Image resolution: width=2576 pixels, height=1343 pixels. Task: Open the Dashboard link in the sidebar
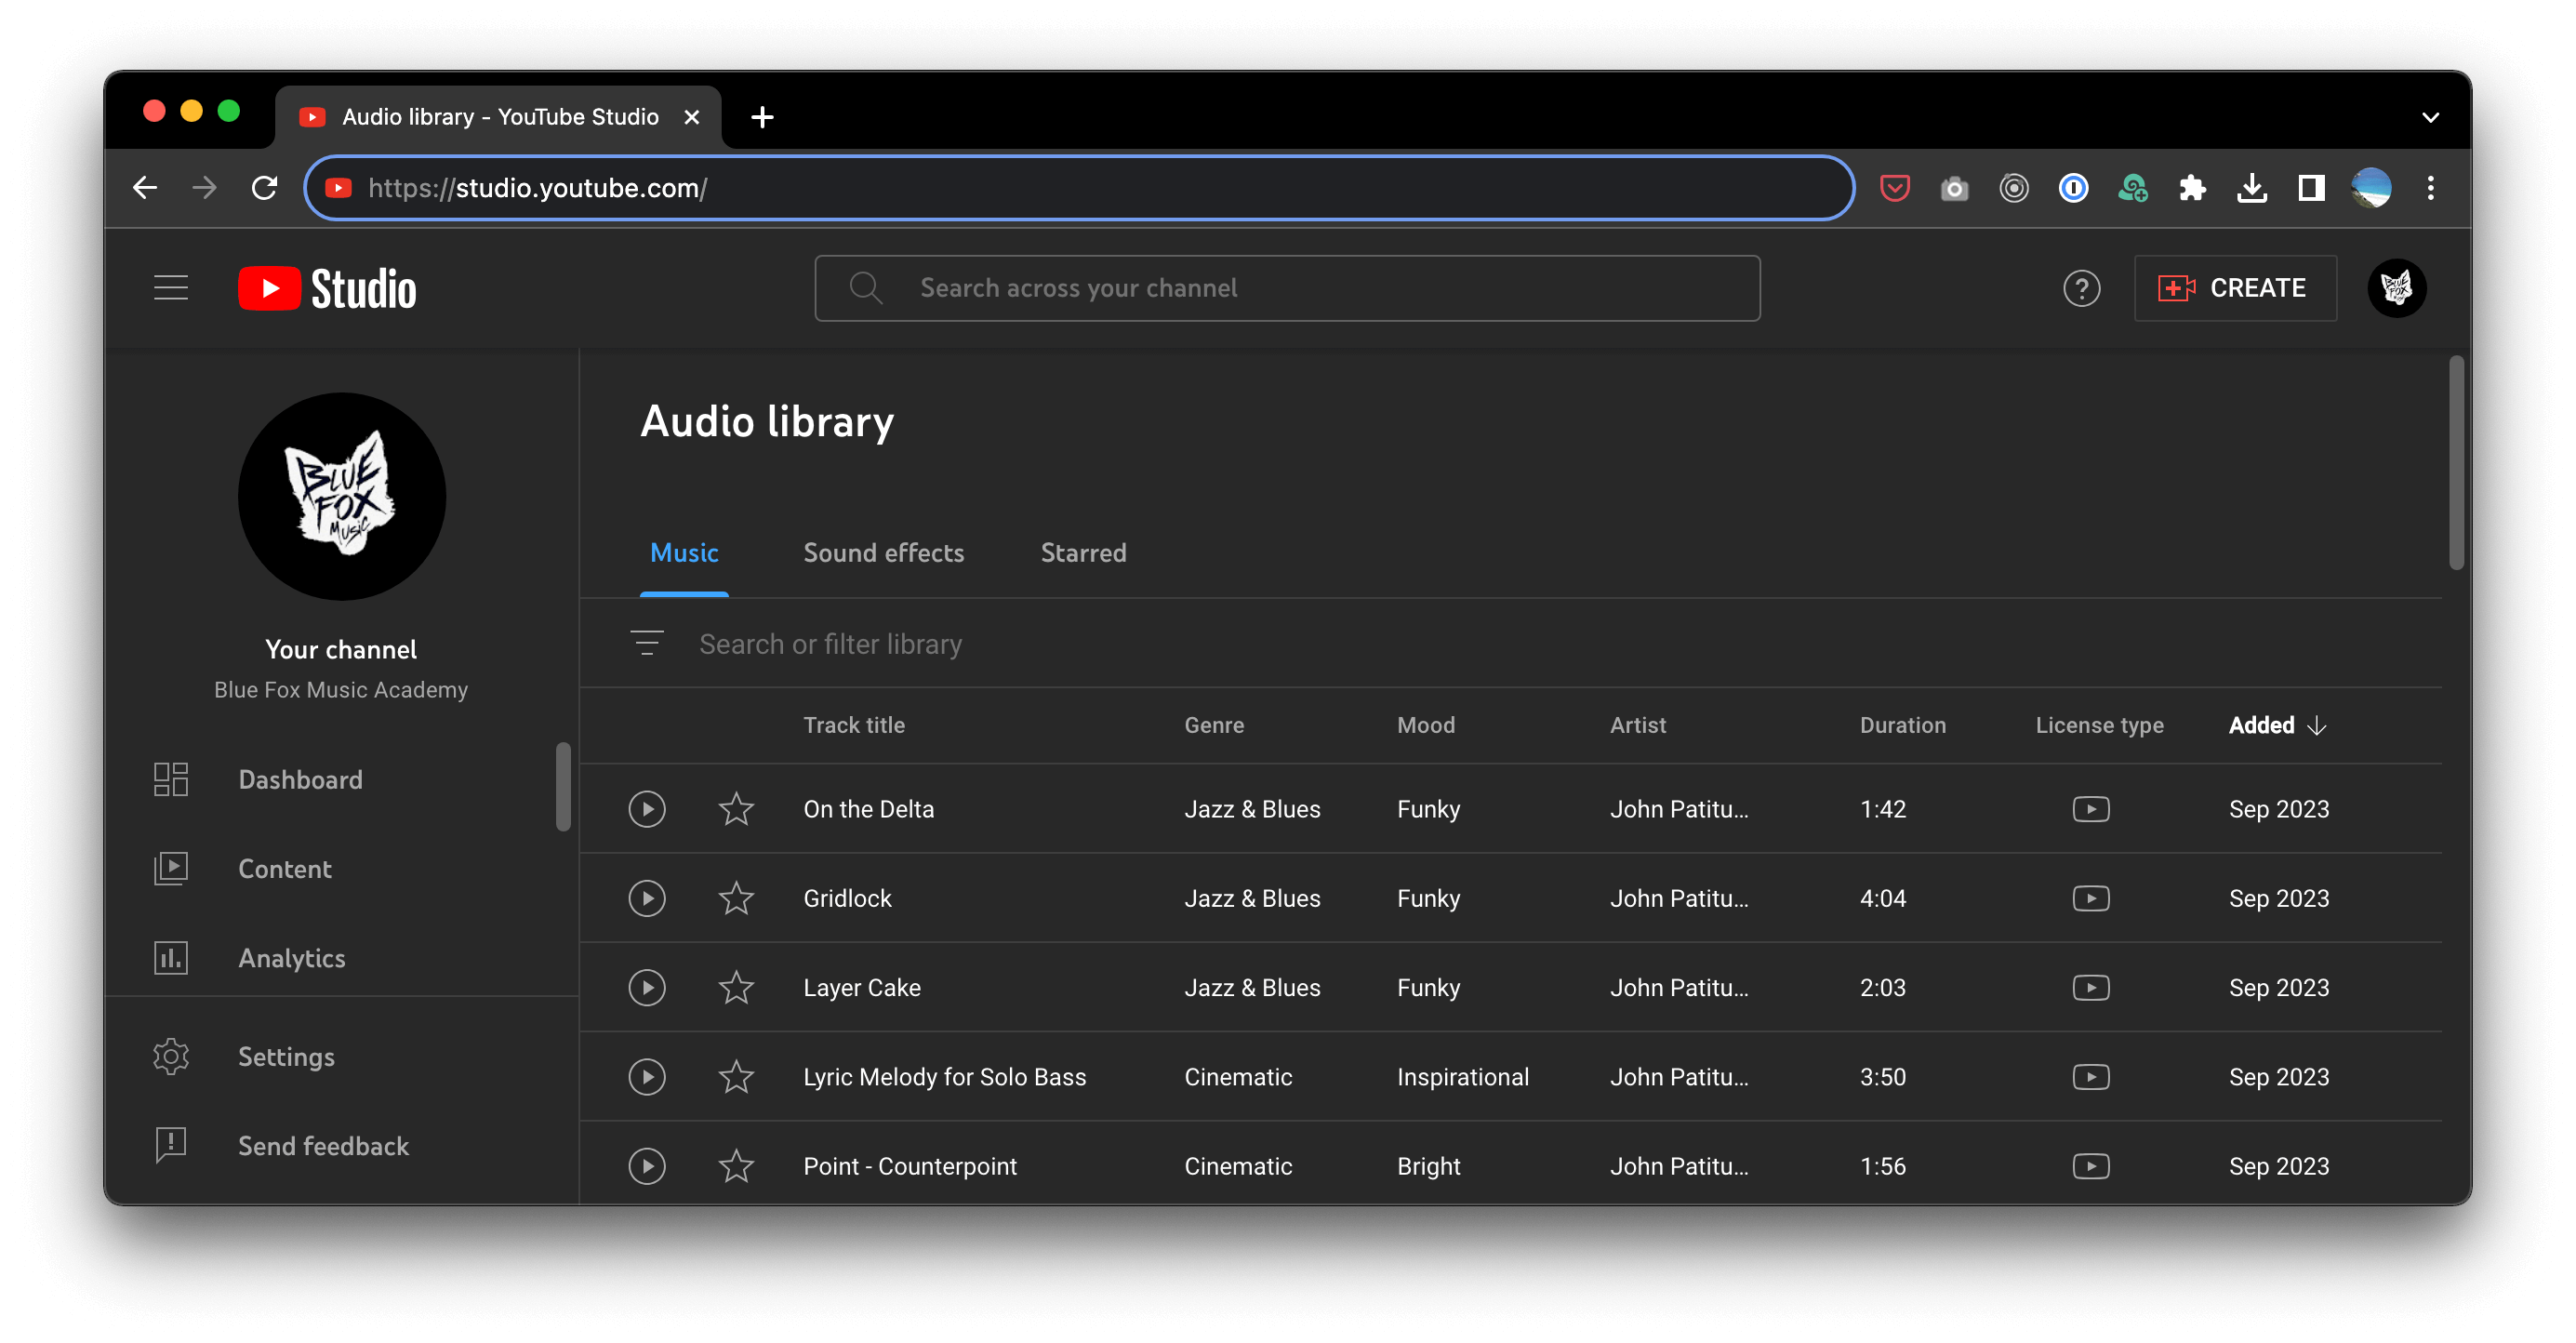(300, 780)
